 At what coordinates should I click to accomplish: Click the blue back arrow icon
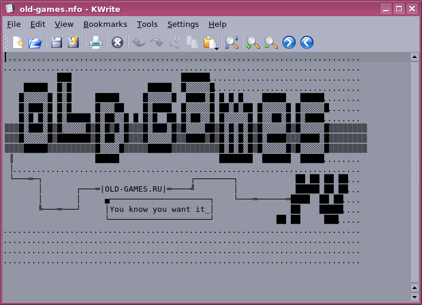pos(307,42)
